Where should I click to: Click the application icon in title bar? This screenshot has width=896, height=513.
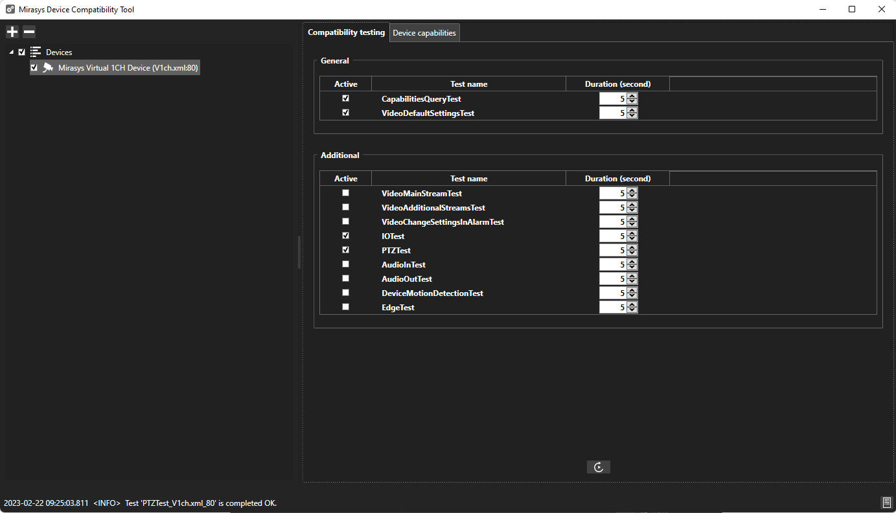coord(10,10)
